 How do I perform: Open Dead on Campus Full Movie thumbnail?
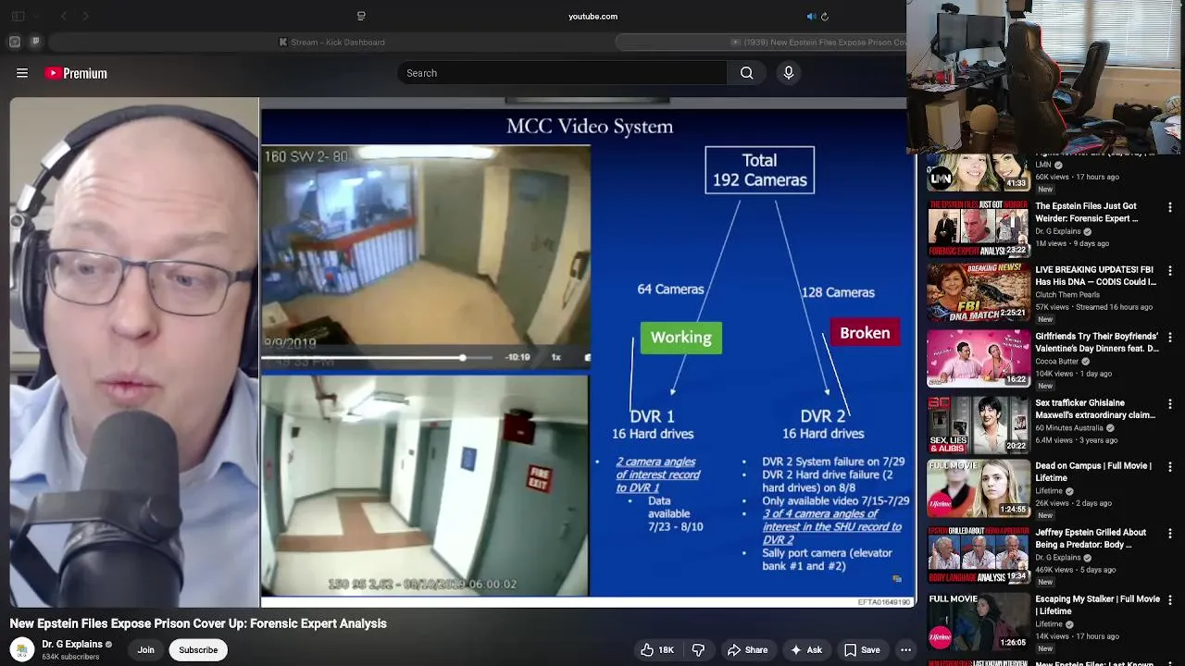point(978,488)
